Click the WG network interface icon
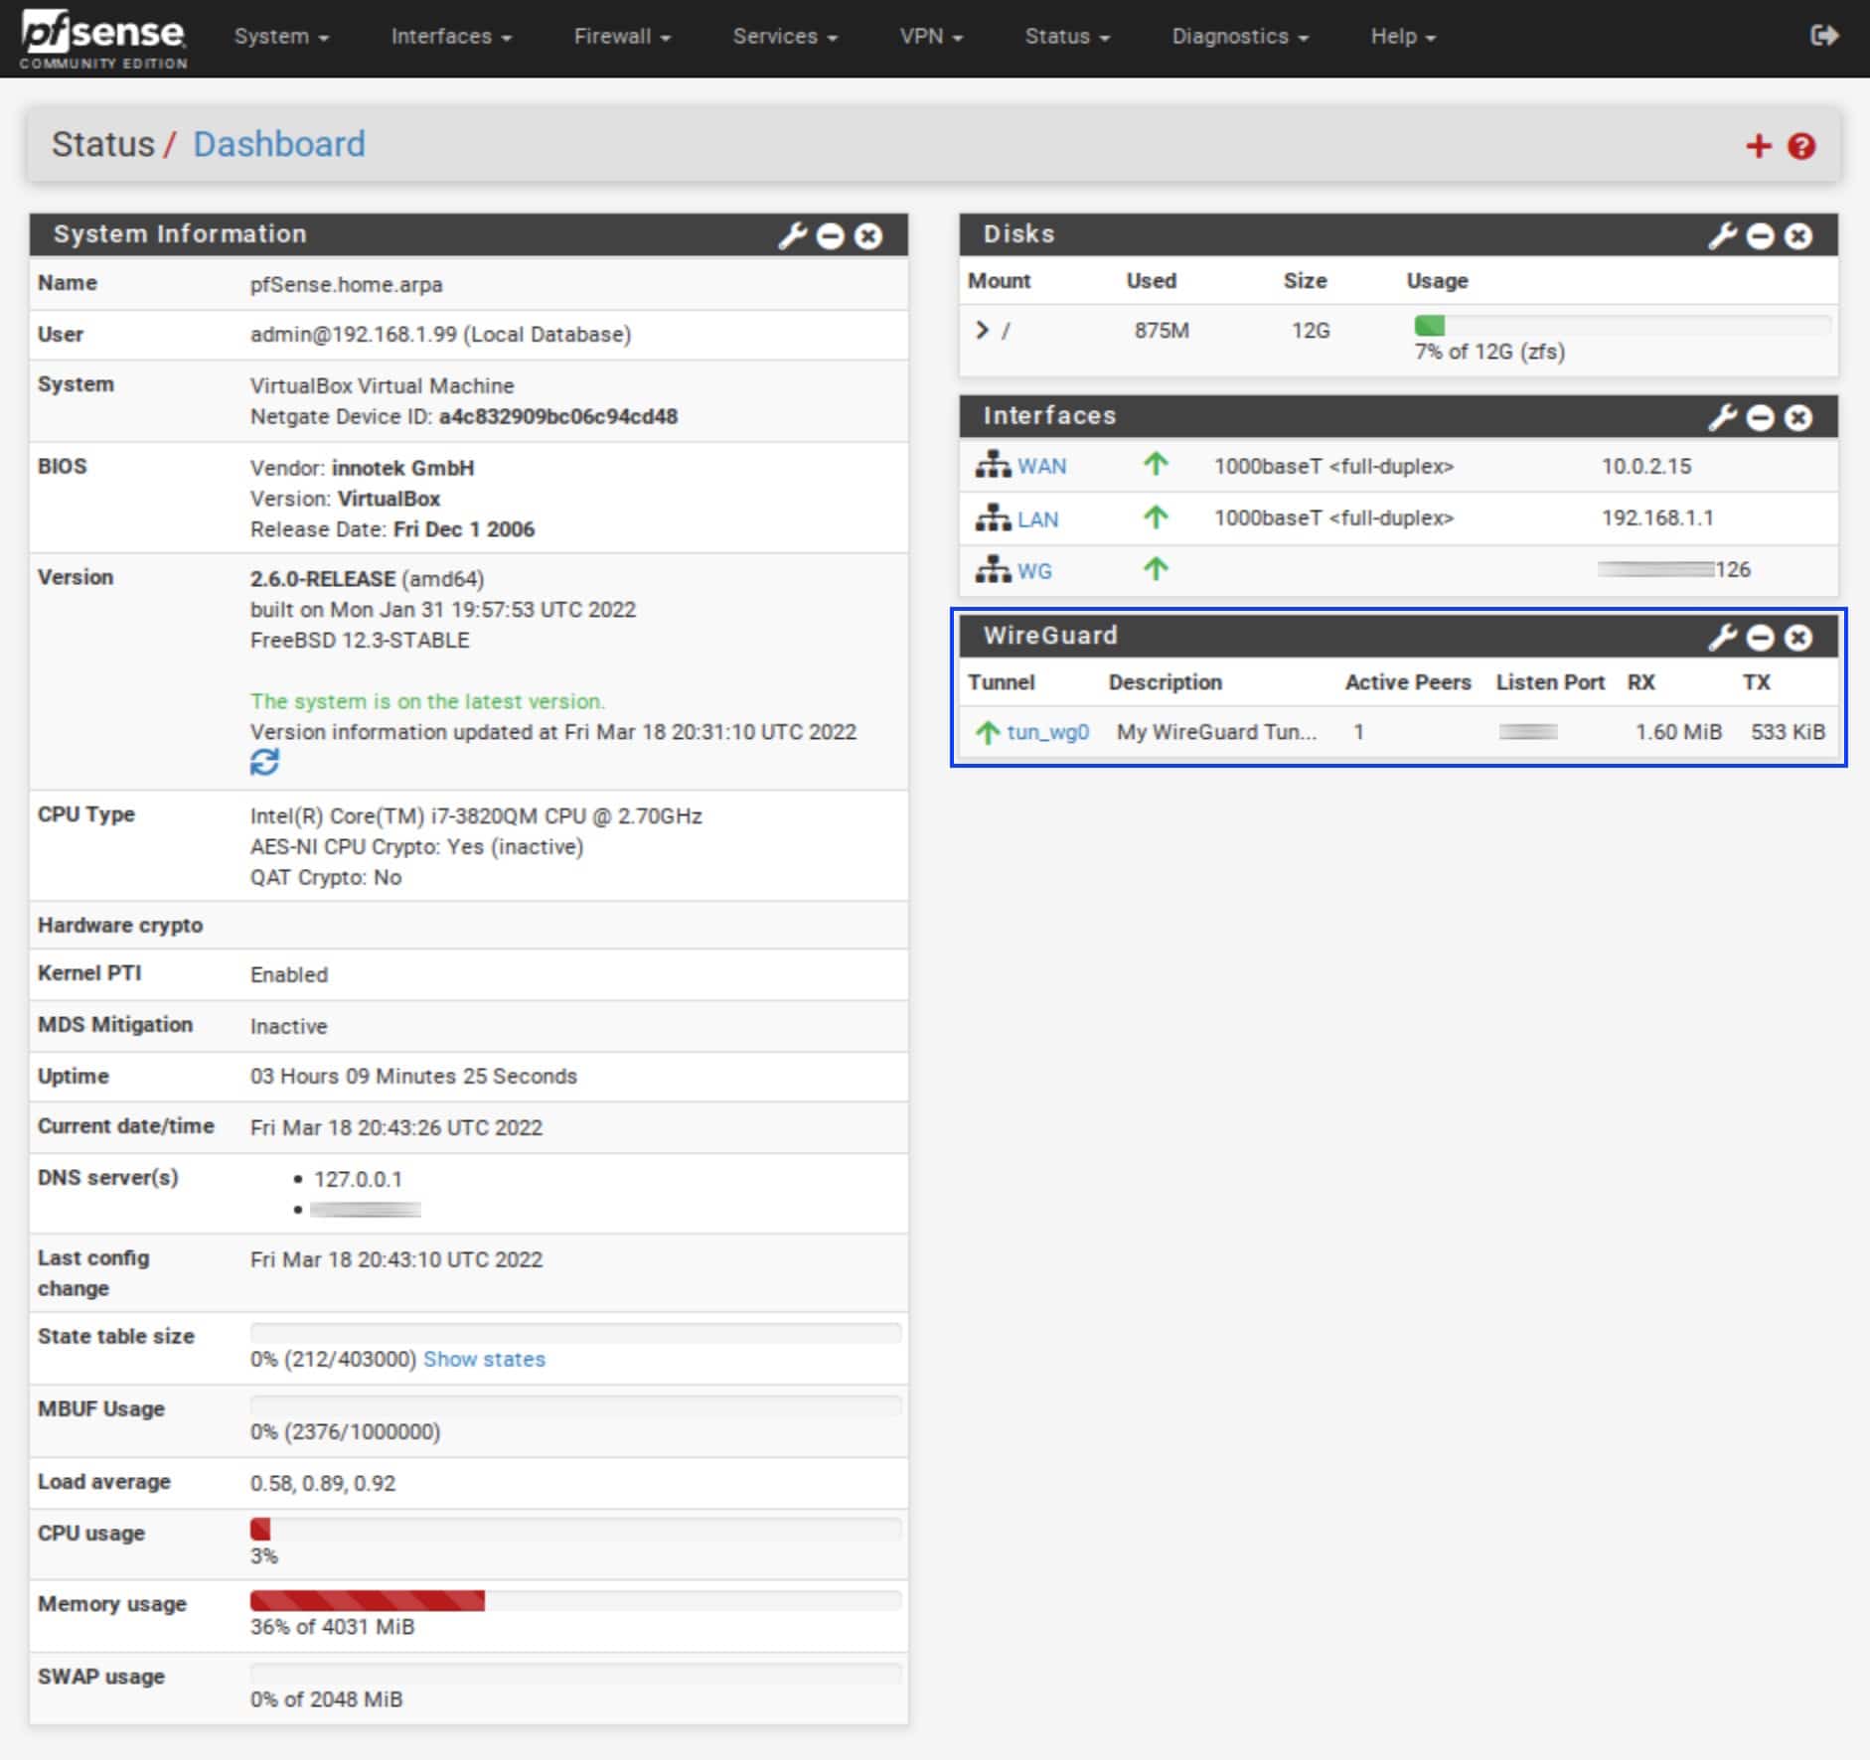 tap(993, 569)
